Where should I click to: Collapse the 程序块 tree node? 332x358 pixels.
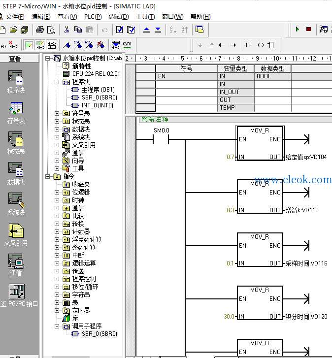click(57, 82)
